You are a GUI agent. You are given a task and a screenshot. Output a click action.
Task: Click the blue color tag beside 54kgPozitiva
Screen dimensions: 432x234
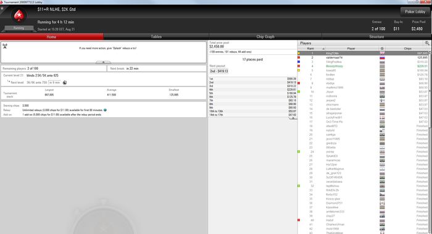pos(299,62)
